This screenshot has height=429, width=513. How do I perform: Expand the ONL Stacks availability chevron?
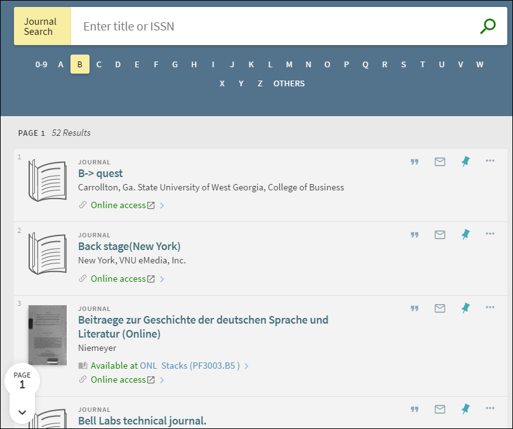pyautogui.click(x=246, y=366)
